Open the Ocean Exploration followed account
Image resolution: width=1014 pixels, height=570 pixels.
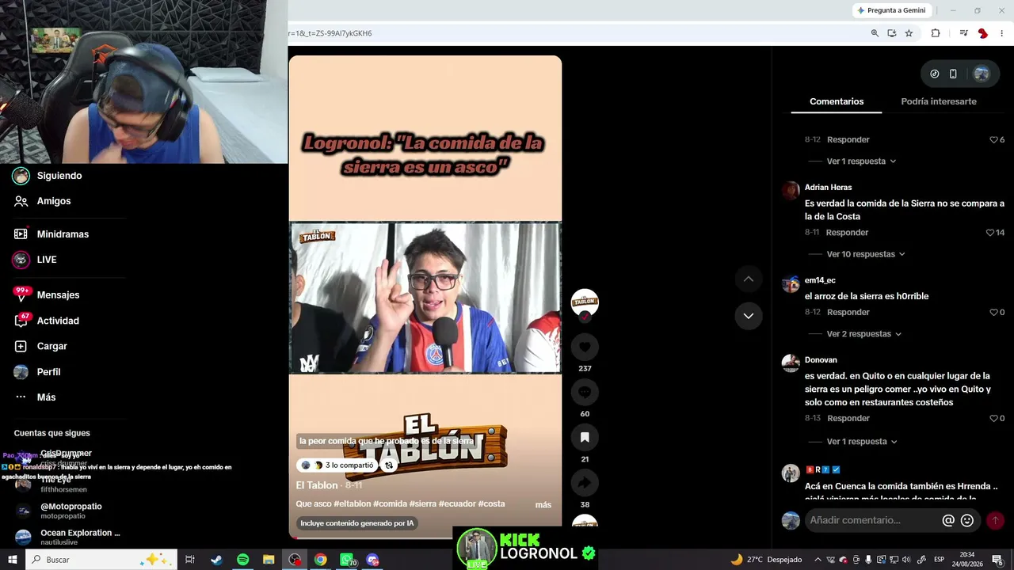[80, 537]
